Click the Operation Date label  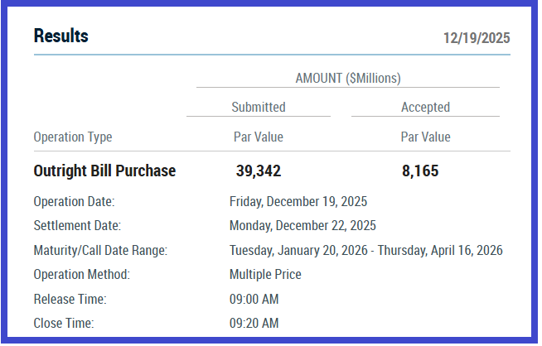74,201
